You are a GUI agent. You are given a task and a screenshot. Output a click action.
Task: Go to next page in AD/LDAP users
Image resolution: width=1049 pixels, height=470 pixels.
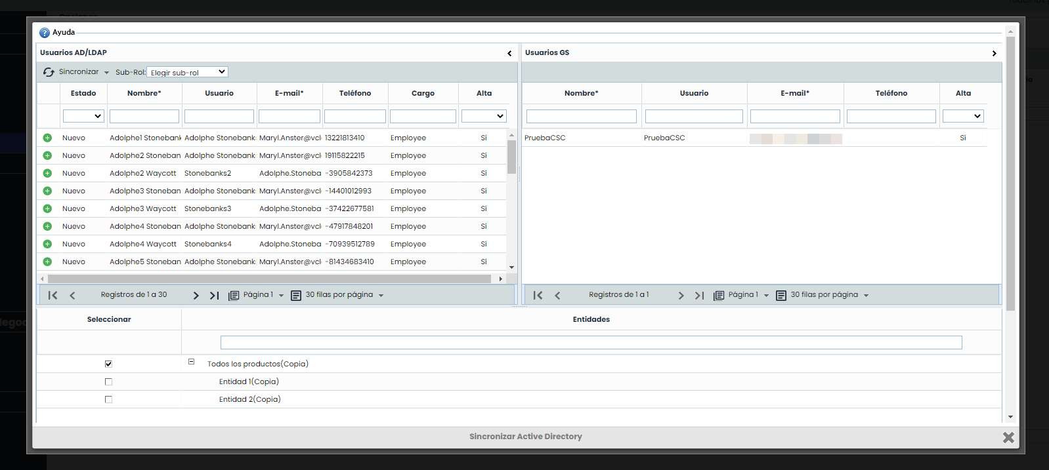pos(196,296)
